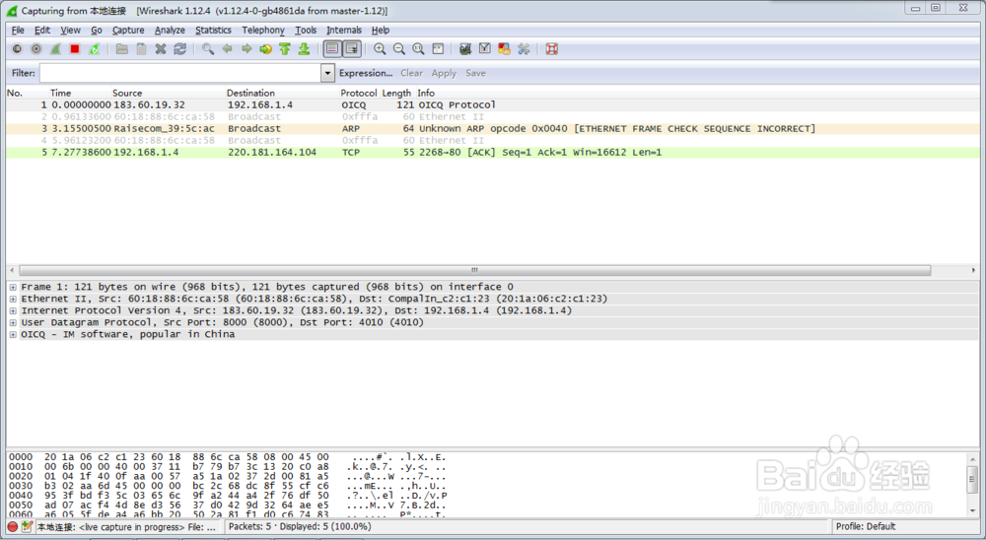This screenshot has height=540, width=986.
Task: Open a capture file folder icon
Action: (122, 49)
